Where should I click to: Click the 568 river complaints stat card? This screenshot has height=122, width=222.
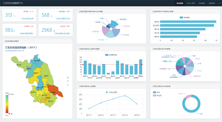(56, 15)
